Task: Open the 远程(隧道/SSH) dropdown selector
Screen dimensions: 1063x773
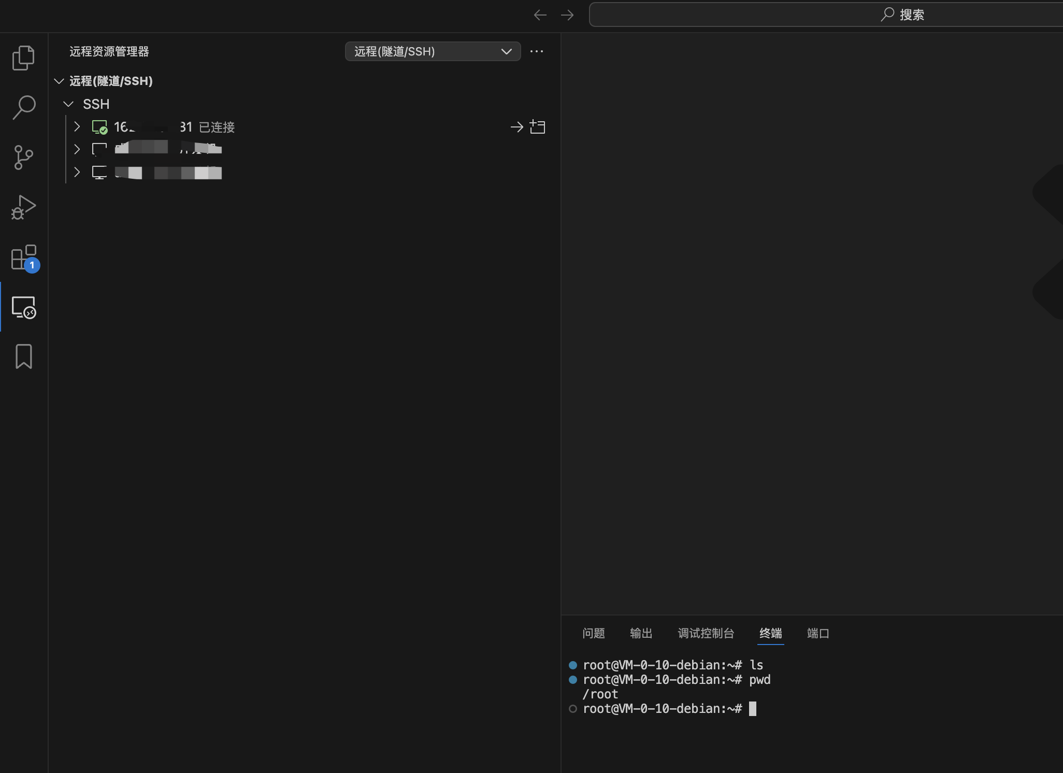Action: click(x=433, y=51)
